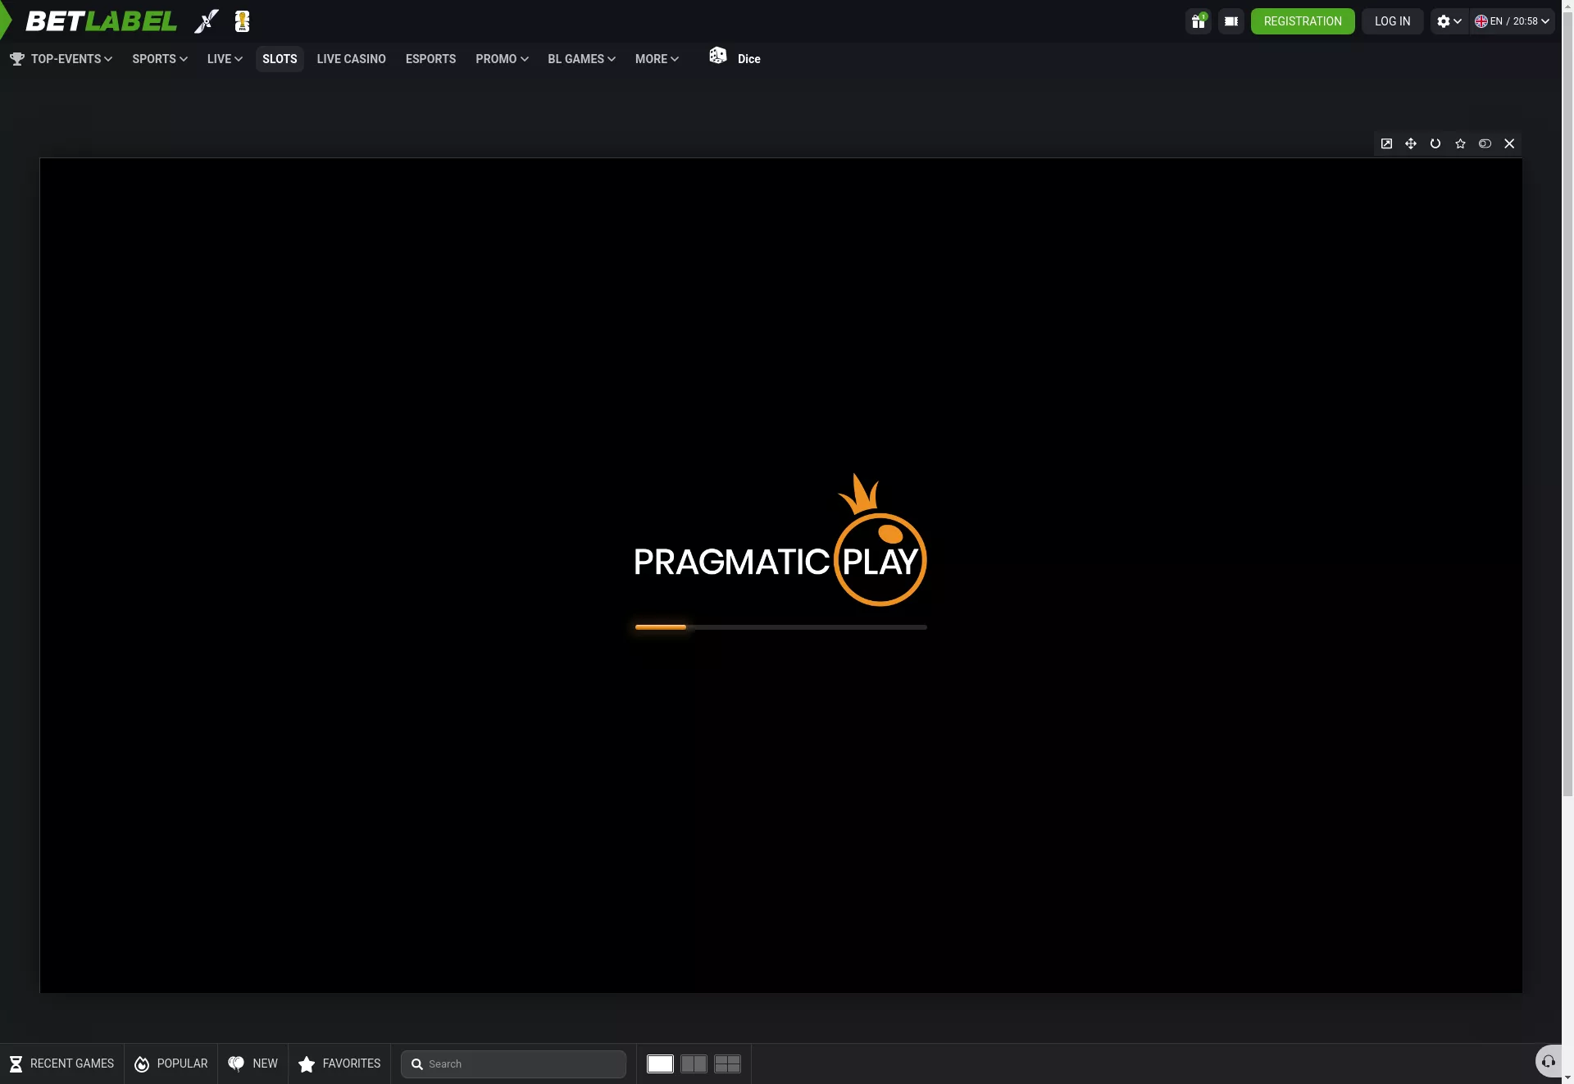Click the game Search field
The image size is (1574, 1084).
click(x=513, y=1064)
